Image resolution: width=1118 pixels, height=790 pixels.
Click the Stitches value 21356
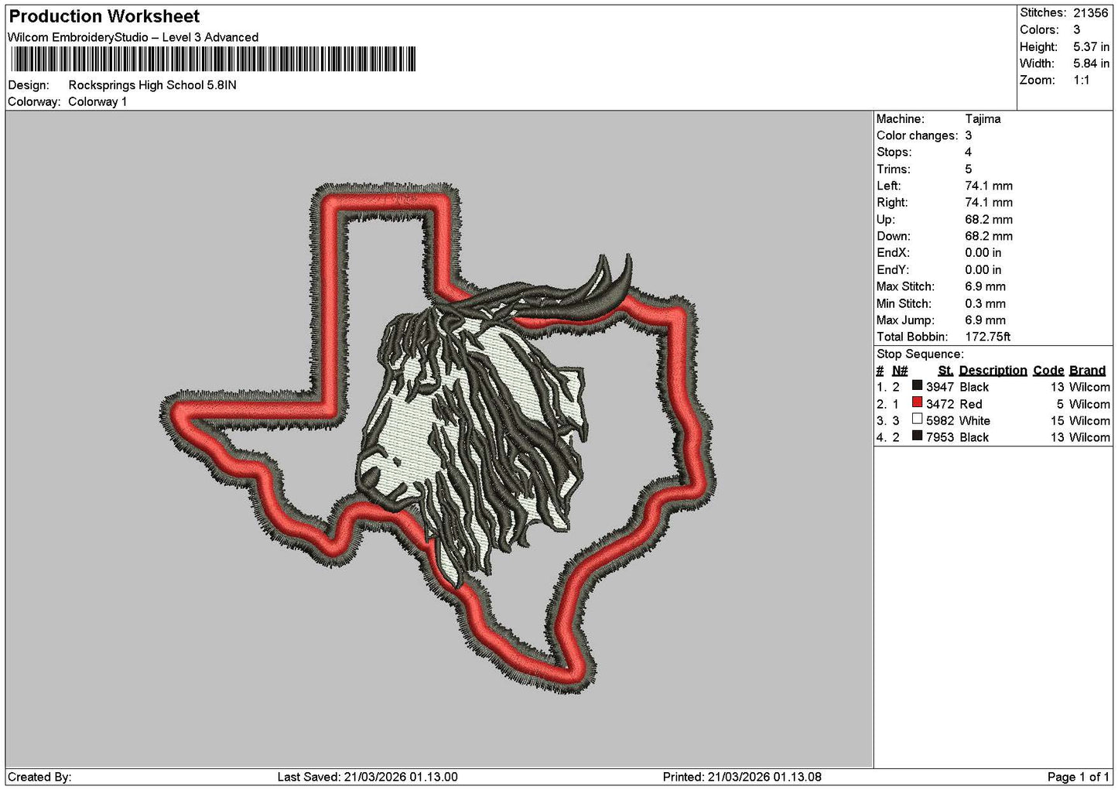point(1090,13)
